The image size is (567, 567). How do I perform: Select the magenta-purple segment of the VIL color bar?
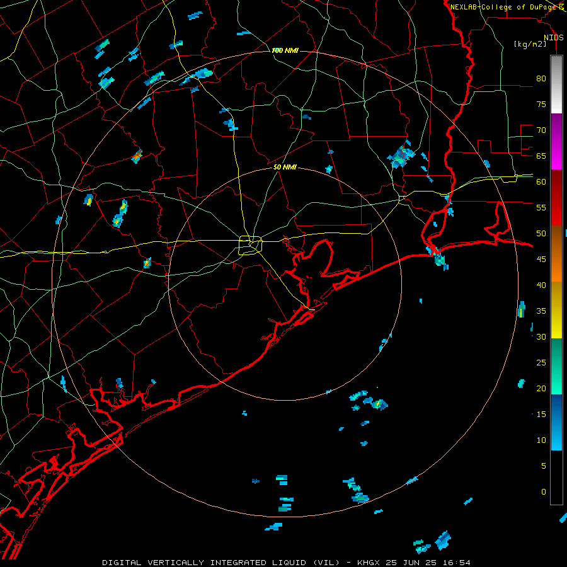[556, 142]
